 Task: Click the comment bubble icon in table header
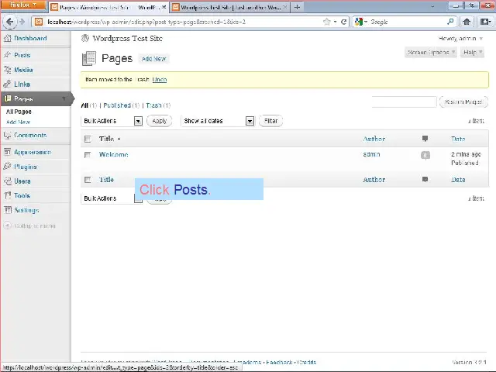(x=425, y=139)
